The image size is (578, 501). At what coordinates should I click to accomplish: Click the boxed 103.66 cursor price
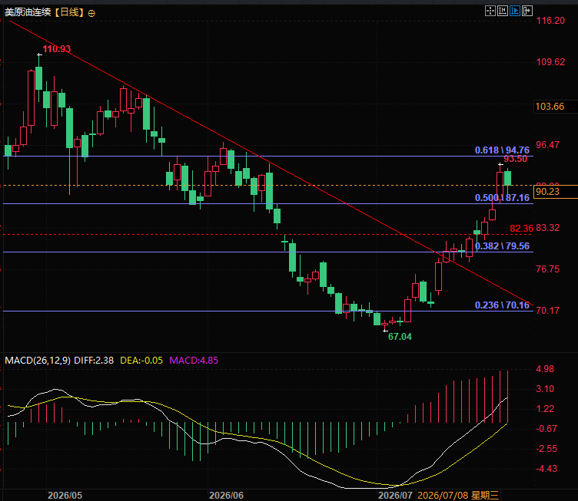(556, 107)
